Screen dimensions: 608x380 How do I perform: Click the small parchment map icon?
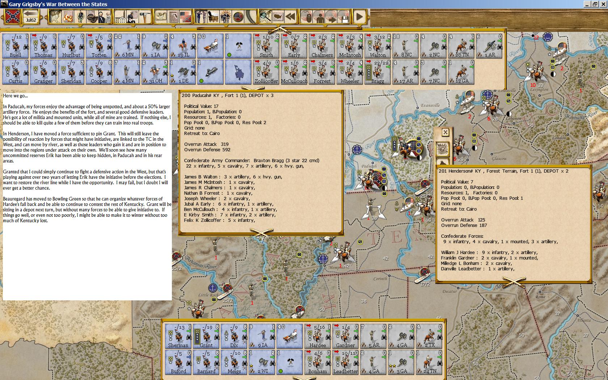[x=161, y=17]
